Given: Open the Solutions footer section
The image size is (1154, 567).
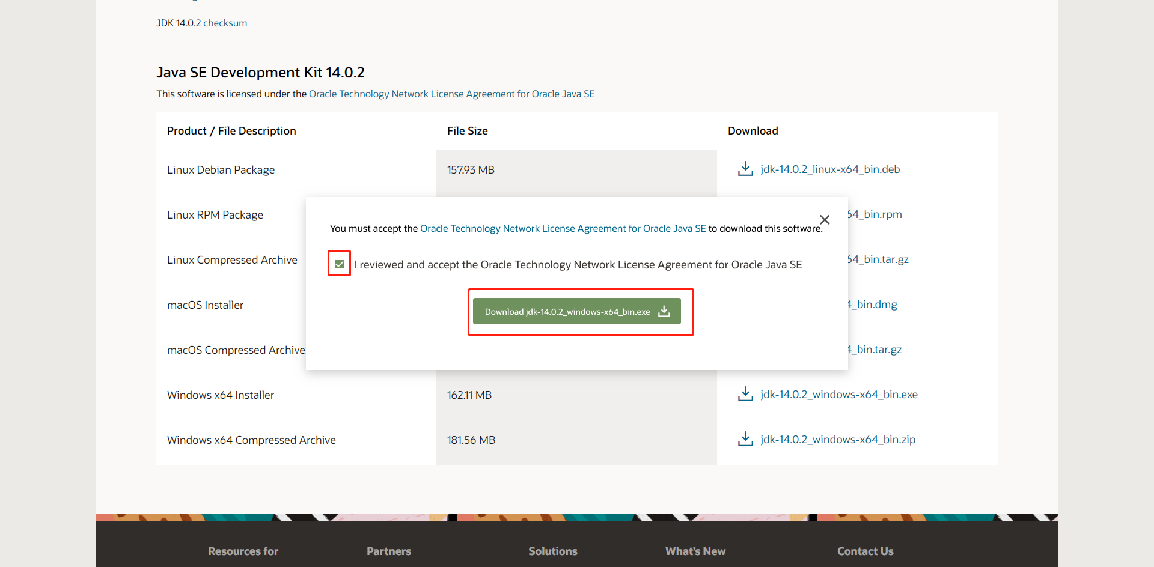Looking at the screenshot, I should (553, 551).
